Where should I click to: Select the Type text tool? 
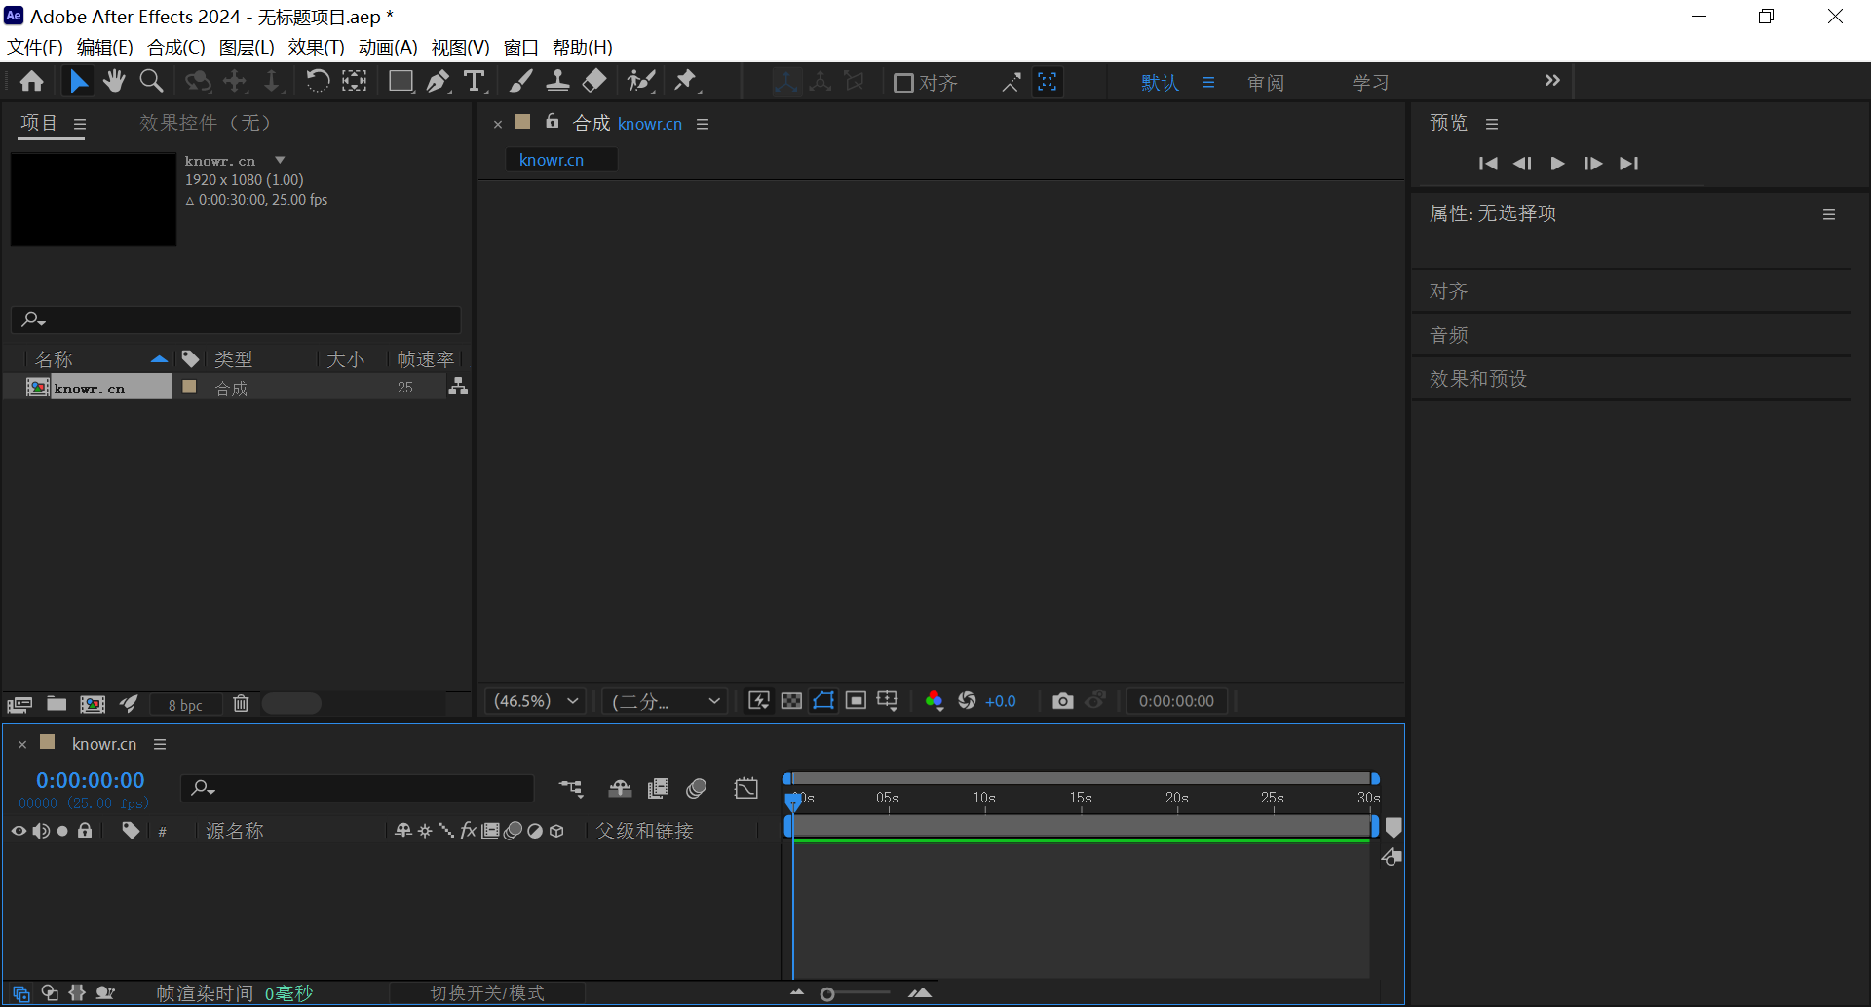[x=475, y=82]
